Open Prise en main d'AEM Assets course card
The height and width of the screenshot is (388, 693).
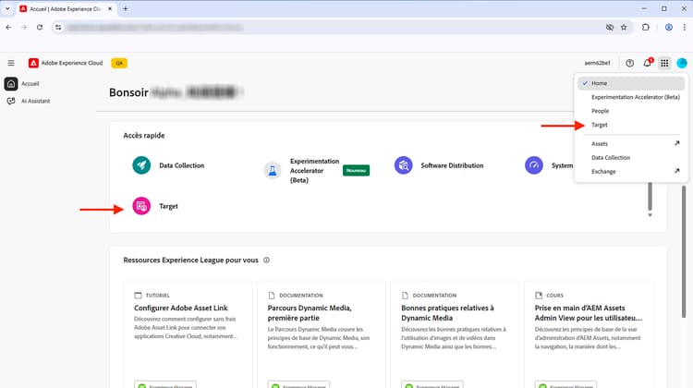(589, 334)
